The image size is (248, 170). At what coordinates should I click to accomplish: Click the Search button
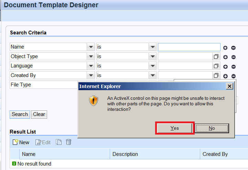[x=20, y=114]
